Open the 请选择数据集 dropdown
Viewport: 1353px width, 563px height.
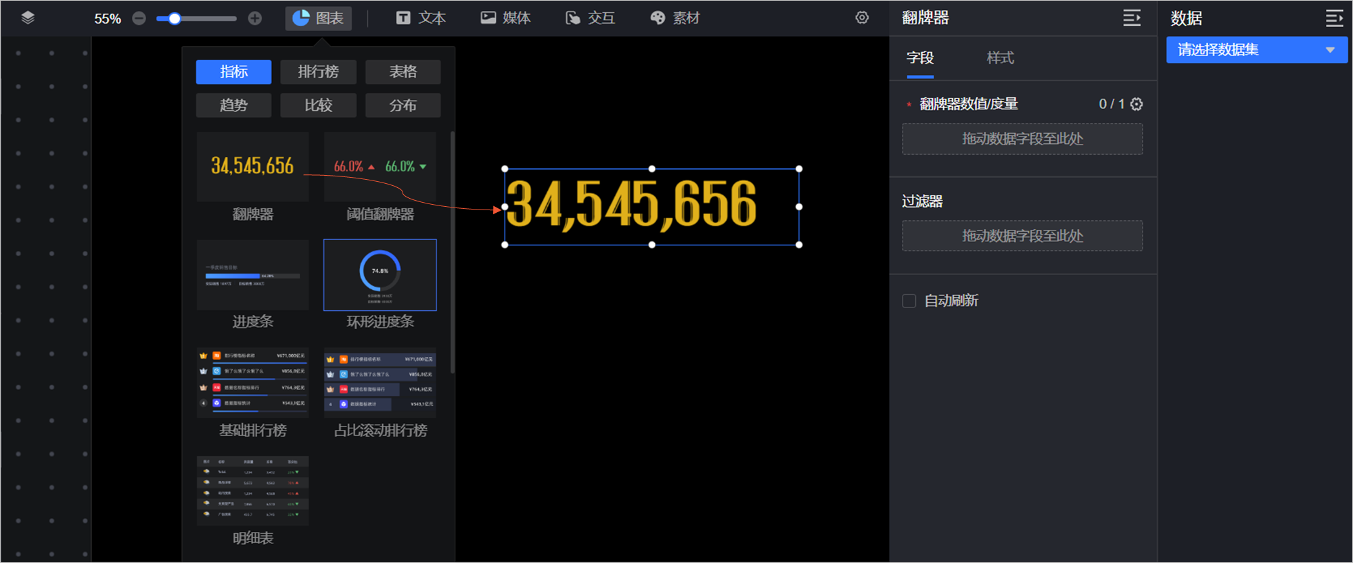(1257, 50)
